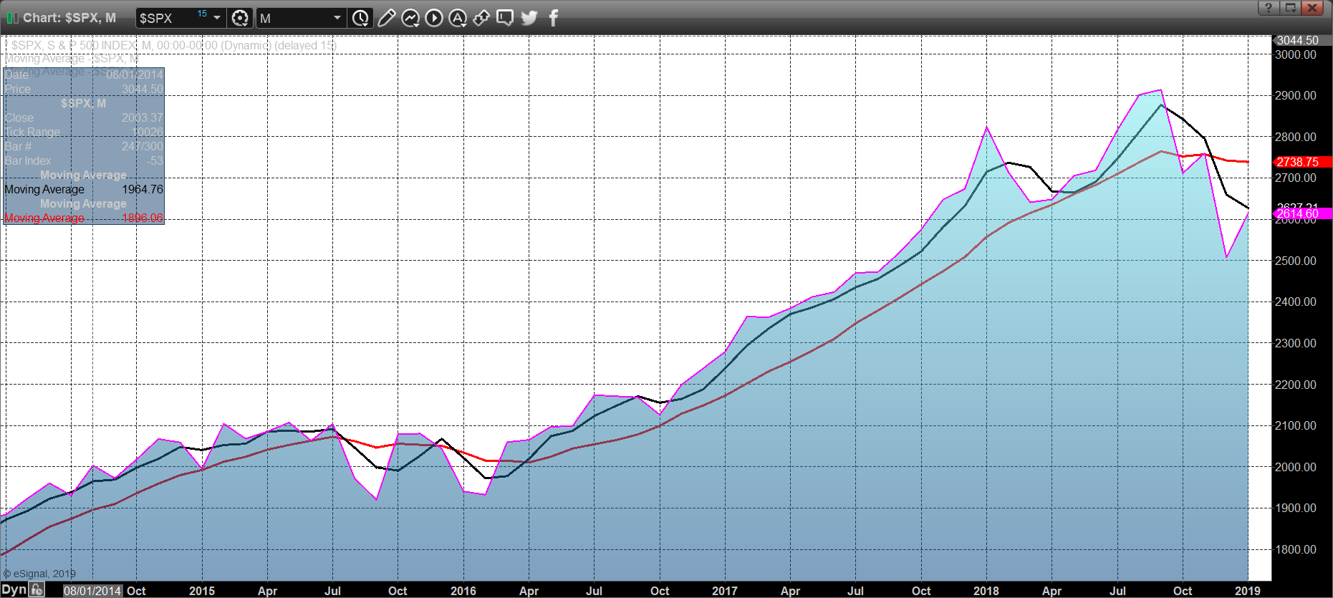Toggle the green link bars beside Chart title
1333x598 pixels.
click(x=12, y=18)
